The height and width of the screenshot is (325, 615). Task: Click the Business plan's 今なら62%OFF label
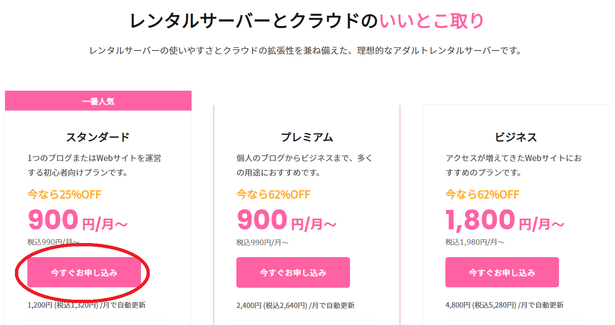[x=482, y=194]
